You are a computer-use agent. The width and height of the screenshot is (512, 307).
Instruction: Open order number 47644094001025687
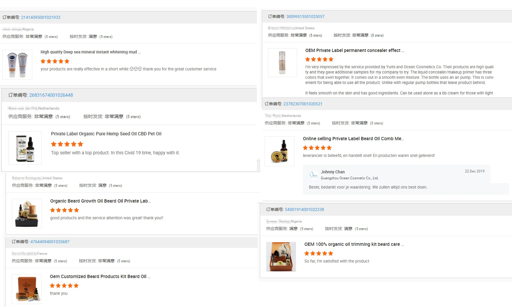pos(50,242)
